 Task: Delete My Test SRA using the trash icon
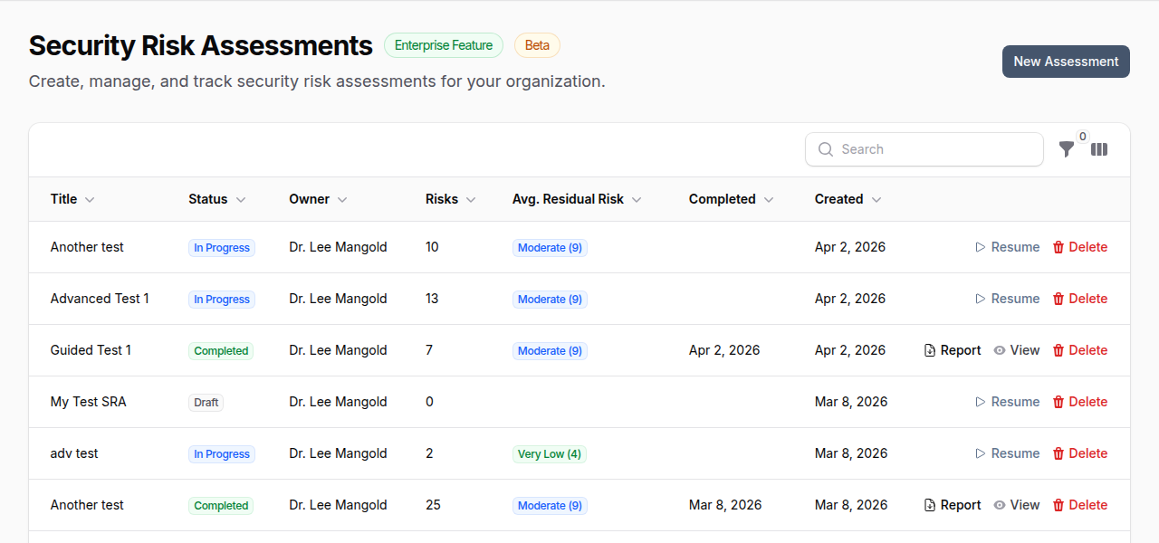[x=1059, y=401]
